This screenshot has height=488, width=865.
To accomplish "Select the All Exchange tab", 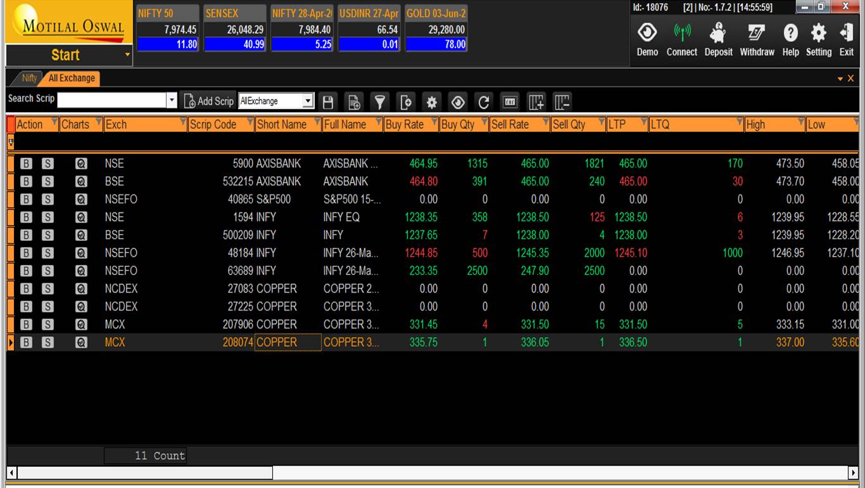I will click(x=72, y=78).
